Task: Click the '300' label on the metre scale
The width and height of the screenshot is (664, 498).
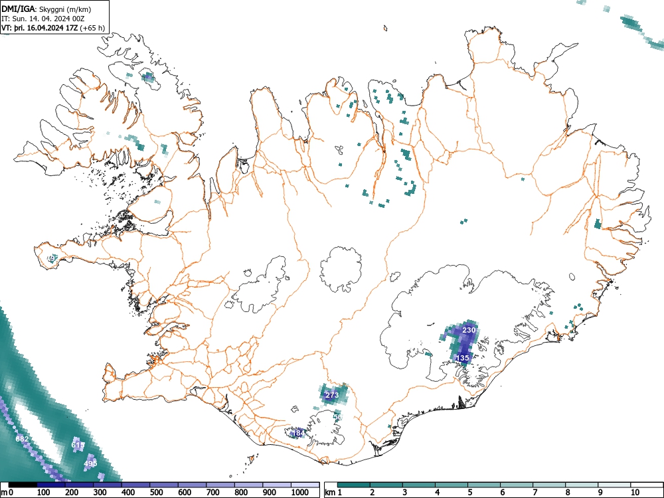Action: point(100,493)
